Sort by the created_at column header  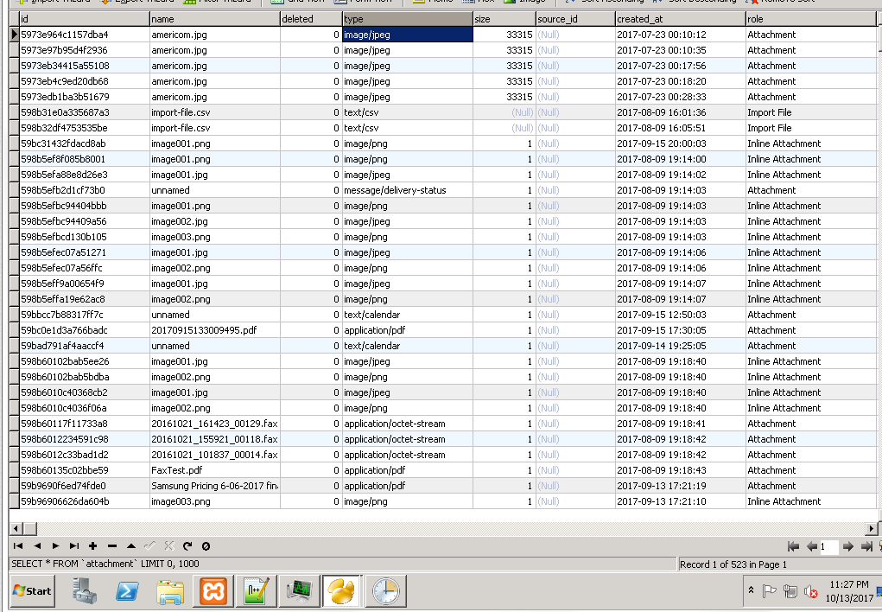click(x=679, y=18)
